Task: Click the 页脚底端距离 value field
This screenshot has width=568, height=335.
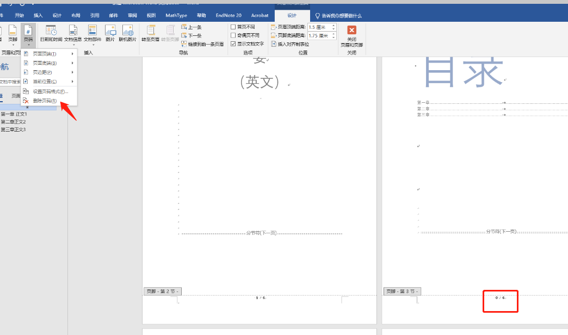Action: pos(319,35)
